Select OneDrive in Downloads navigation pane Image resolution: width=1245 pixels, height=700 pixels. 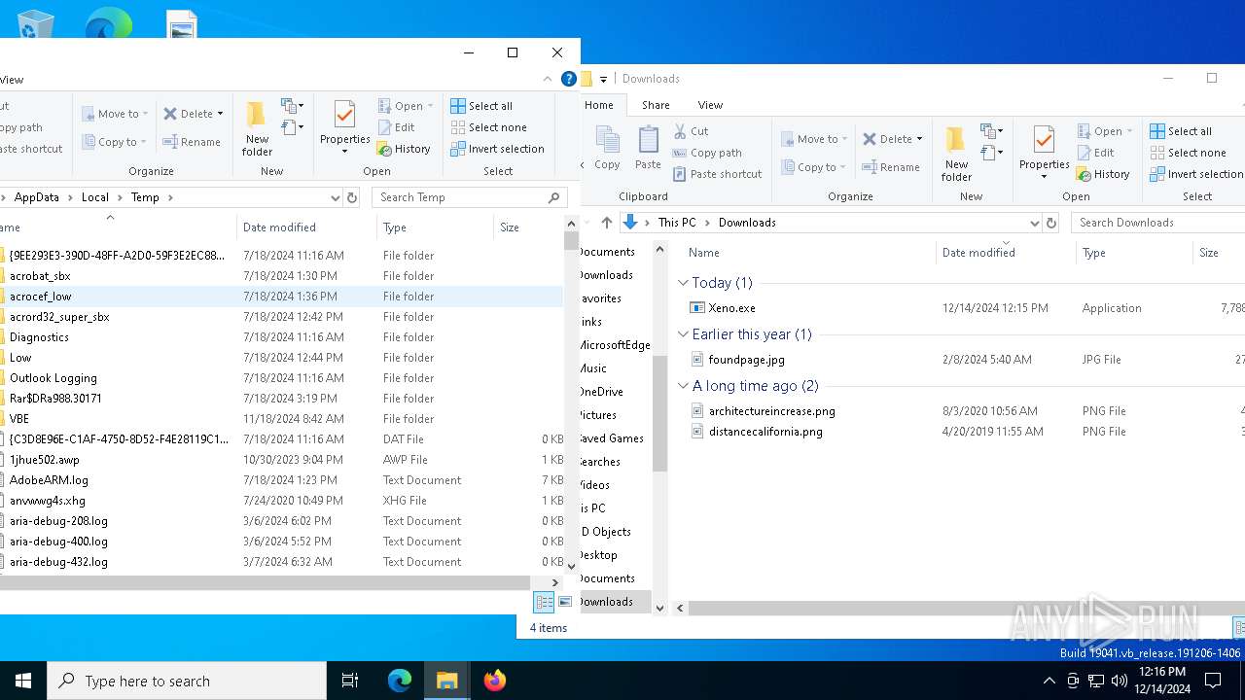601,392
